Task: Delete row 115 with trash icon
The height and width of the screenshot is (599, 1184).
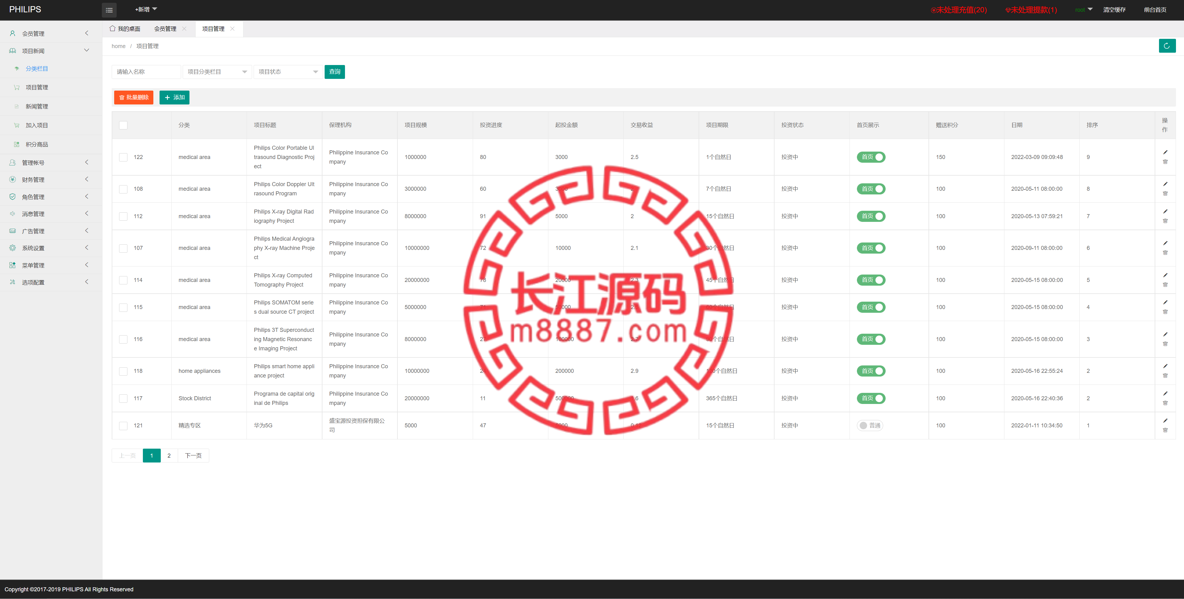Action: click(1165, 312)
